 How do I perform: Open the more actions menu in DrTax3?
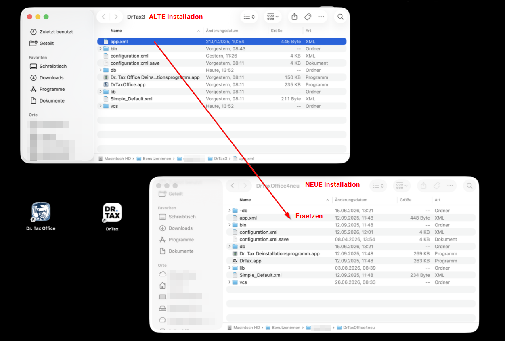(x=321, y=17)
